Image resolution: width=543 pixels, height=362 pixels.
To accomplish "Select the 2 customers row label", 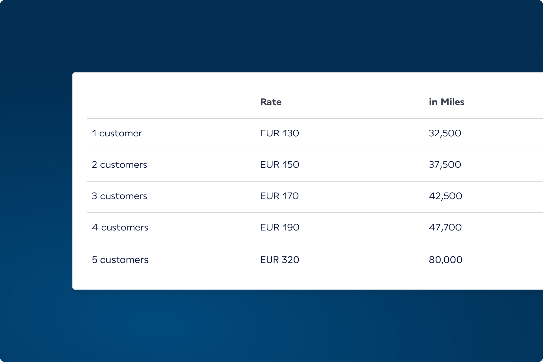I will coord(119,165).
